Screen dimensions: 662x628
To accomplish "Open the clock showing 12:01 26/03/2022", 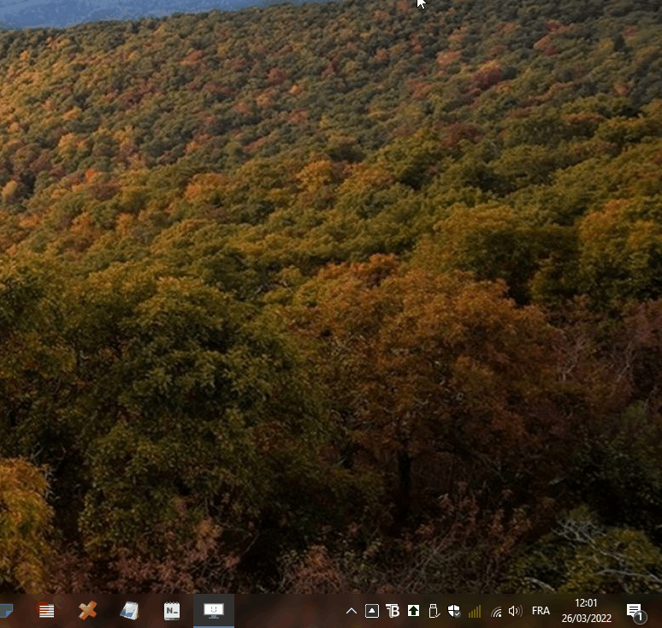I will [x=587, y=611].
